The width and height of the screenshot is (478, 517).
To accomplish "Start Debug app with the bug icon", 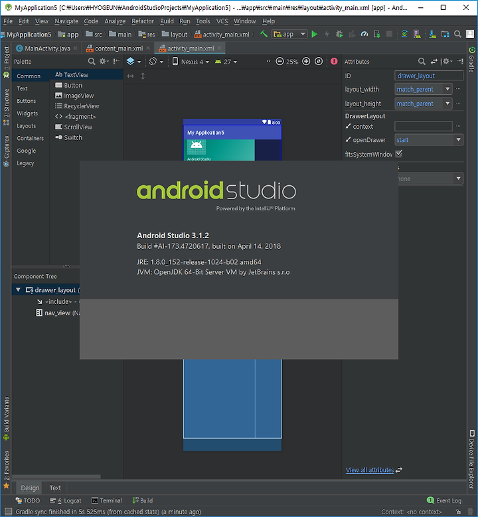I will tap(339, 34).
